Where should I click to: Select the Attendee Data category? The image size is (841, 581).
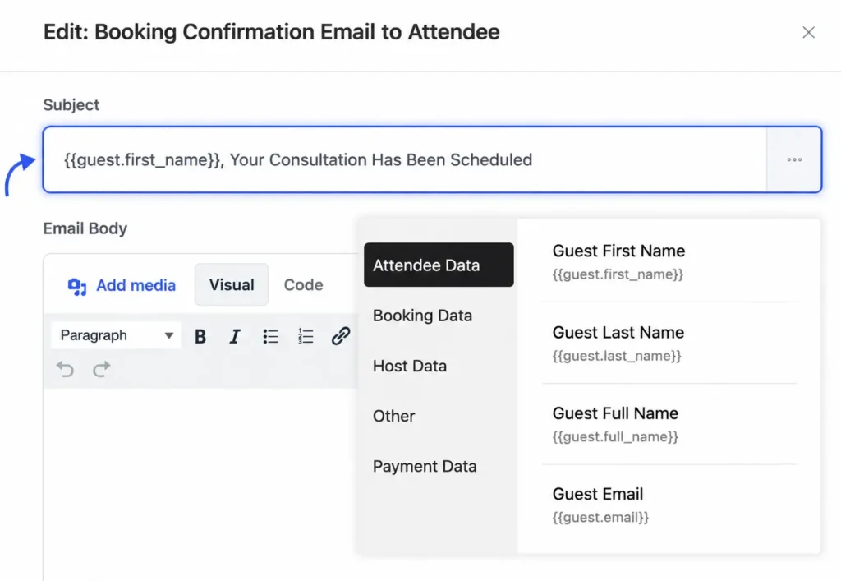point(439,265)
